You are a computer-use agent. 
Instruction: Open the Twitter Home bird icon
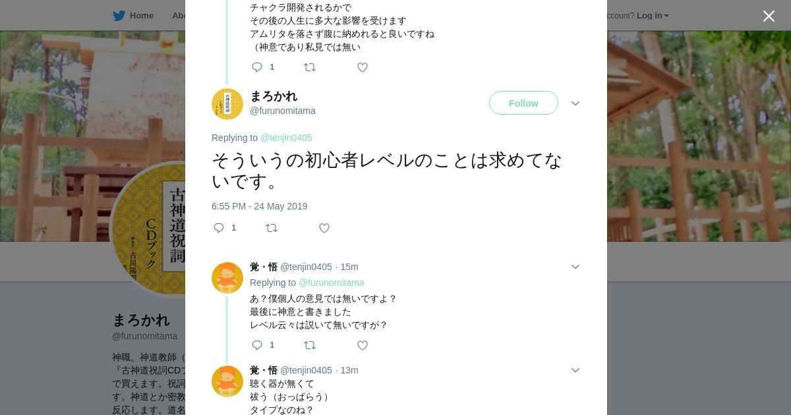119,16
